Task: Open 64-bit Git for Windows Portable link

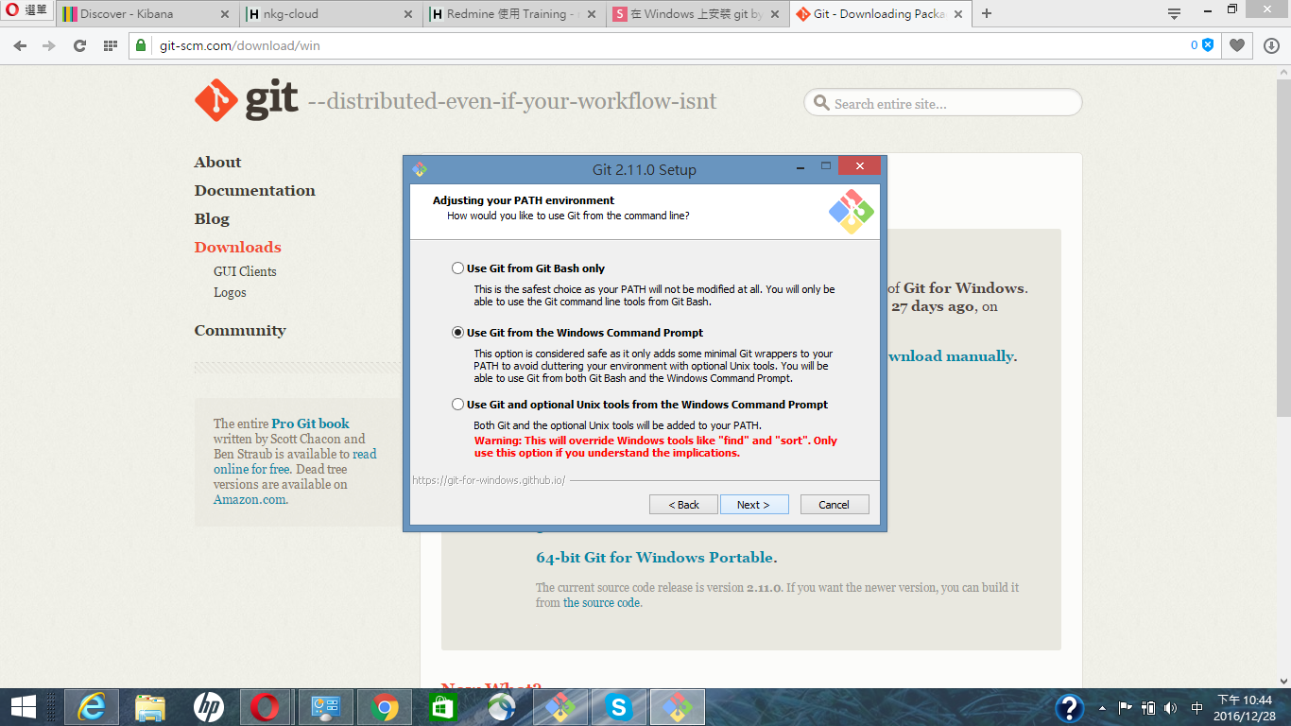Action: (656, 558)
